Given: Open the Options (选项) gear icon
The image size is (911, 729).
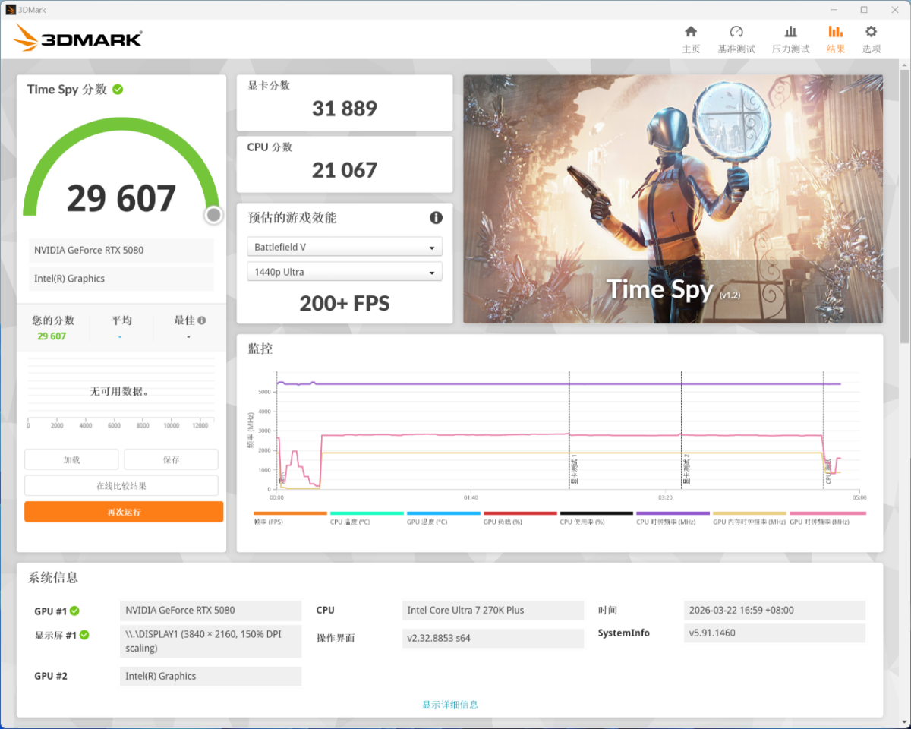Looking at the screenshot, I should (x=871, y=32).
